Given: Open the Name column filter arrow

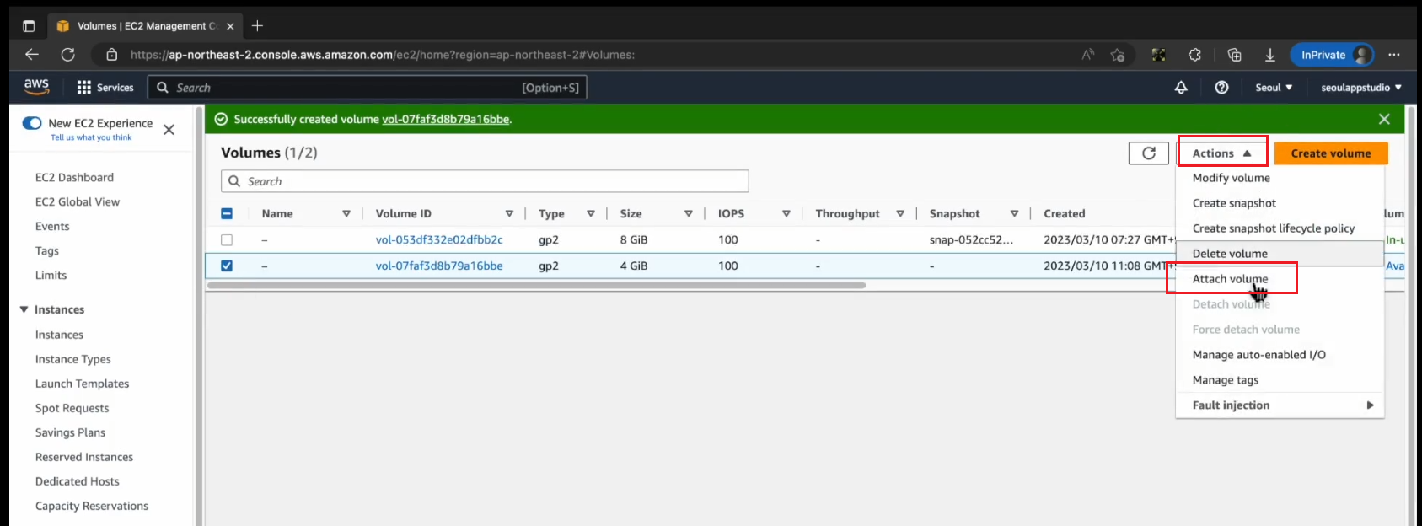Looking at the screenshot, I should click(346, 214).
